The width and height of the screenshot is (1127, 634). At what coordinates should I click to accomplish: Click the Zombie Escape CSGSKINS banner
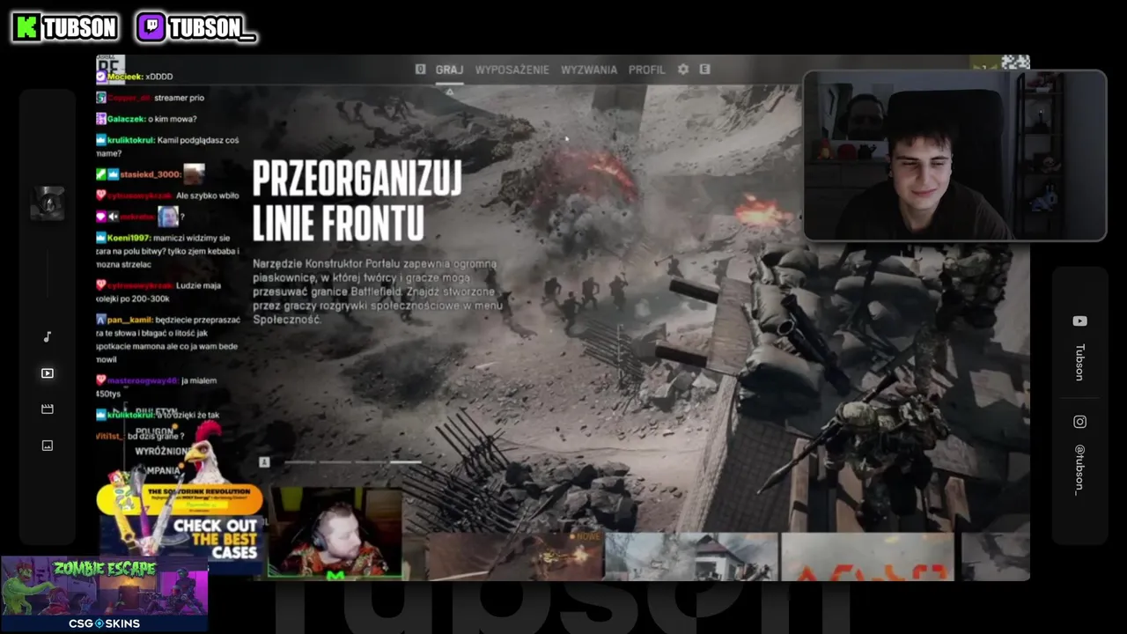[x=104, y=593]
